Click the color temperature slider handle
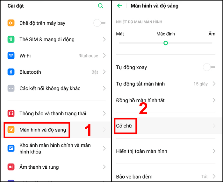The image size is (223, 182). pos(166,43)
